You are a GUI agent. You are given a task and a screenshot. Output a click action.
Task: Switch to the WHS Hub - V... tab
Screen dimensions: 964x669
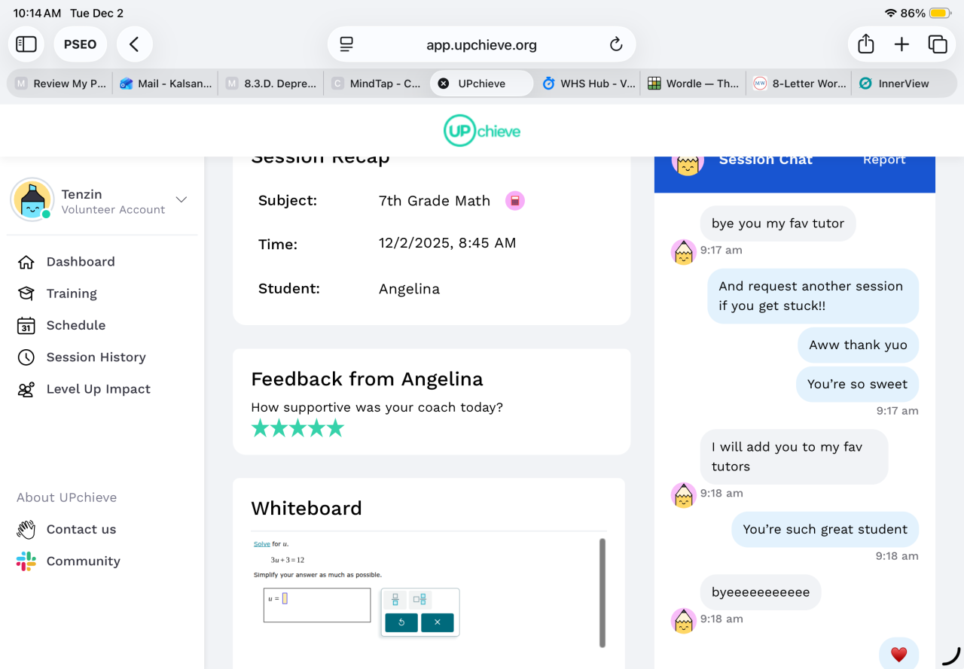[x=587, y=84]
